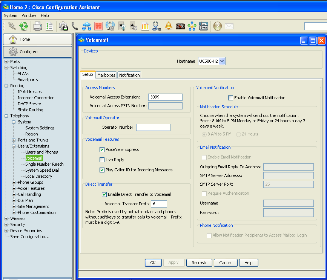Click the Front Panel view toolbar icon
327x280 pixels.
[204, 26]
